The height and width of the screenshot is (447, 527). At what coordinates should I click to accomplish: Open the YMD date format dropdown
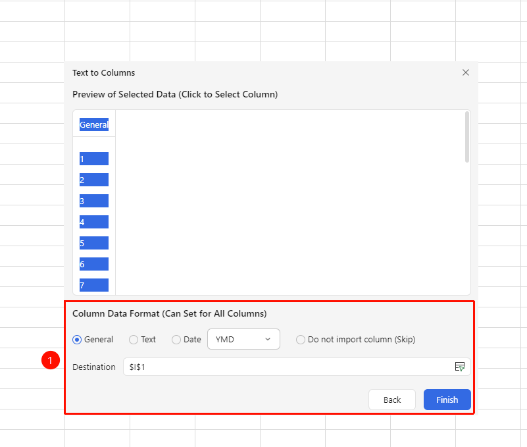243,339
